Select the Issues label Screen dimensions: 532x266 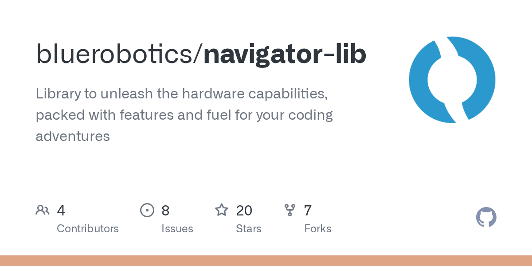pyautogui.click(x=177, y=229)
